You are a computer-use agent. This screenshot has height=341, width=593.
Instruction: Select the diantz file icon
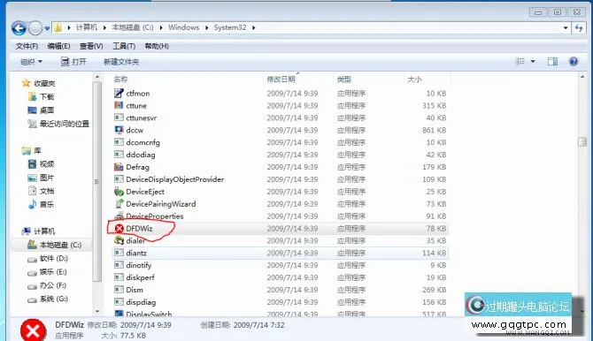119,253
